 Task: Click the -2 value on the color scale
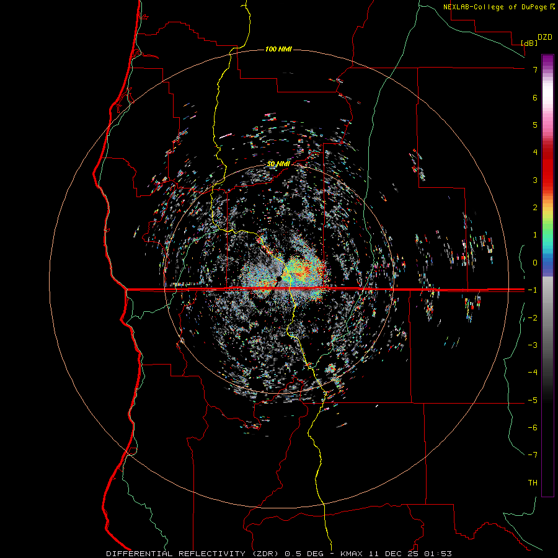[x=533, y=318]
